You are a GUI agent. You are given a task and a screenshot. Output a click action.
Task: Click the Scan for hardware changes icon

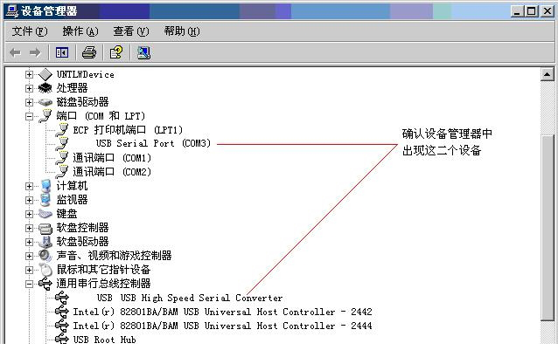(x=143, y=53)
